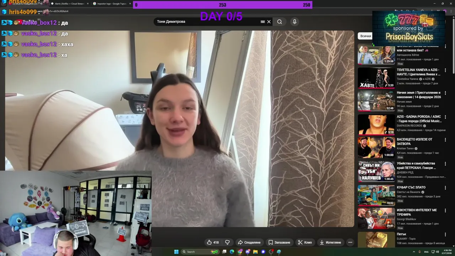Screen dimensions: 455x256
Task: Open tray volume and network flyout
Action: (x=435, y=252)
